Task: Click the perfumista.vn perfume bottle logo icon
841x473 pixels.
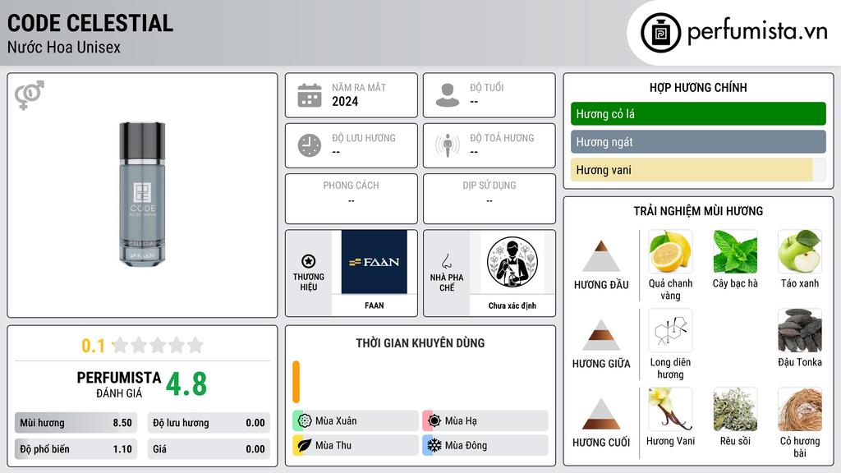Action: click(660, 33)
